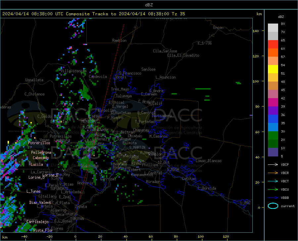The image size is (298, 241).
Task: Click the white VBCP arrow legend icon
Action: (x=273, y=164)
